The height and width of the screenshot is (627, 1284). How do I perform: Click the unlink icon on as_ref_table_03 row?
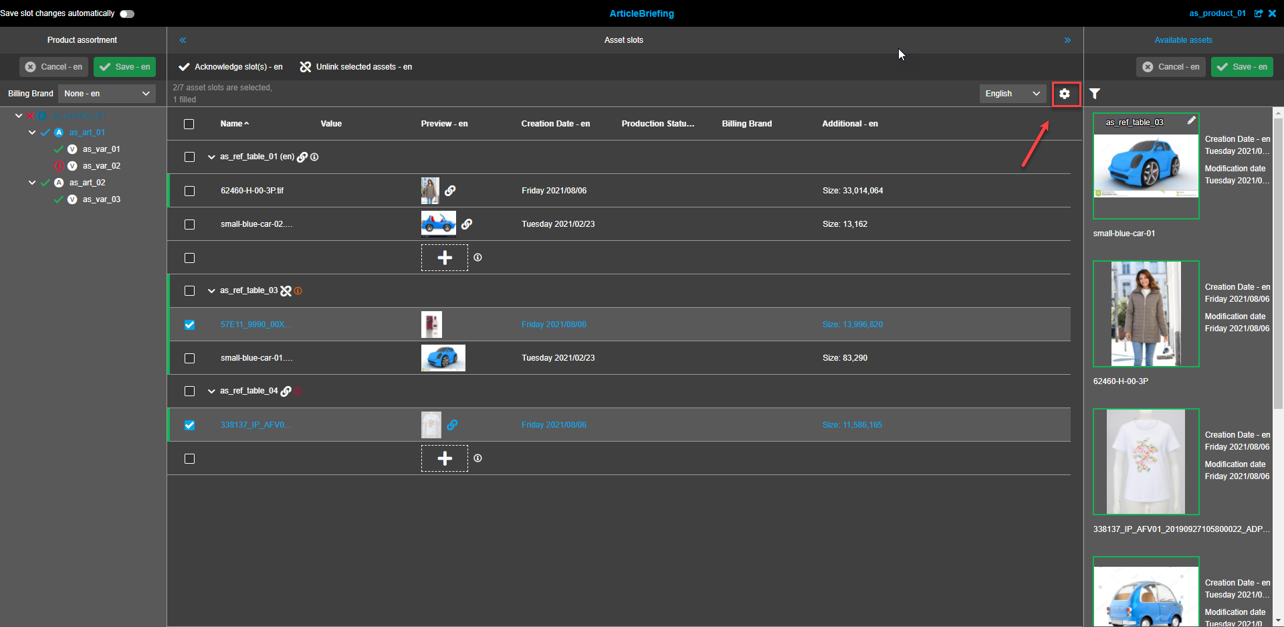click(x=287, y=290)
